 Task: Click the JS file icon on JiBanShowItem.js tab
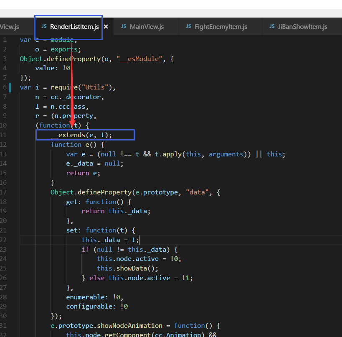pyautogui.click(x=272, y=26)
